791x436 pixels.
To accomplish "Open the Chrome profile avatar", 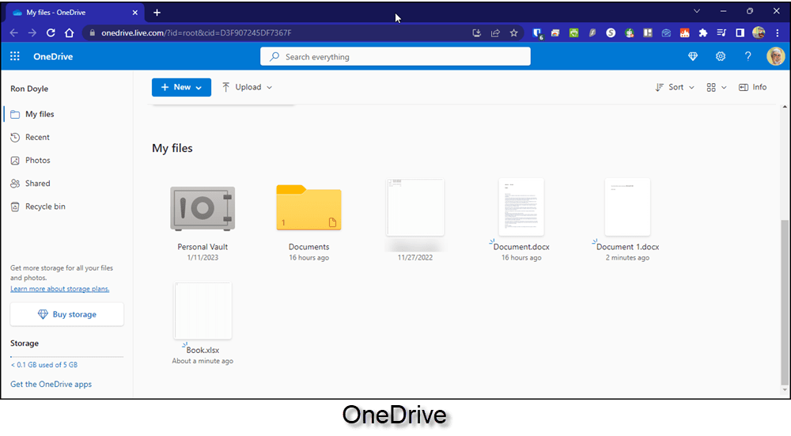I will click(x=759, y=32).
